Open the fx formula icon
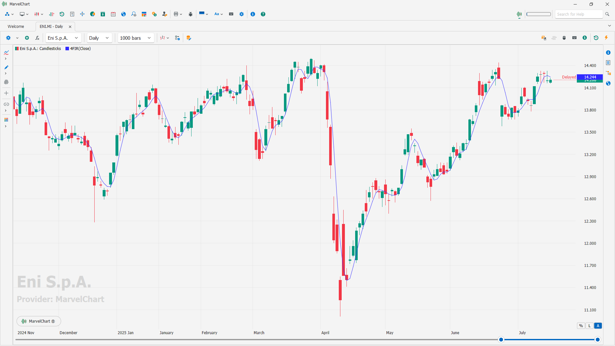Screen dimensions: 615x346 [x=37, y=38]
